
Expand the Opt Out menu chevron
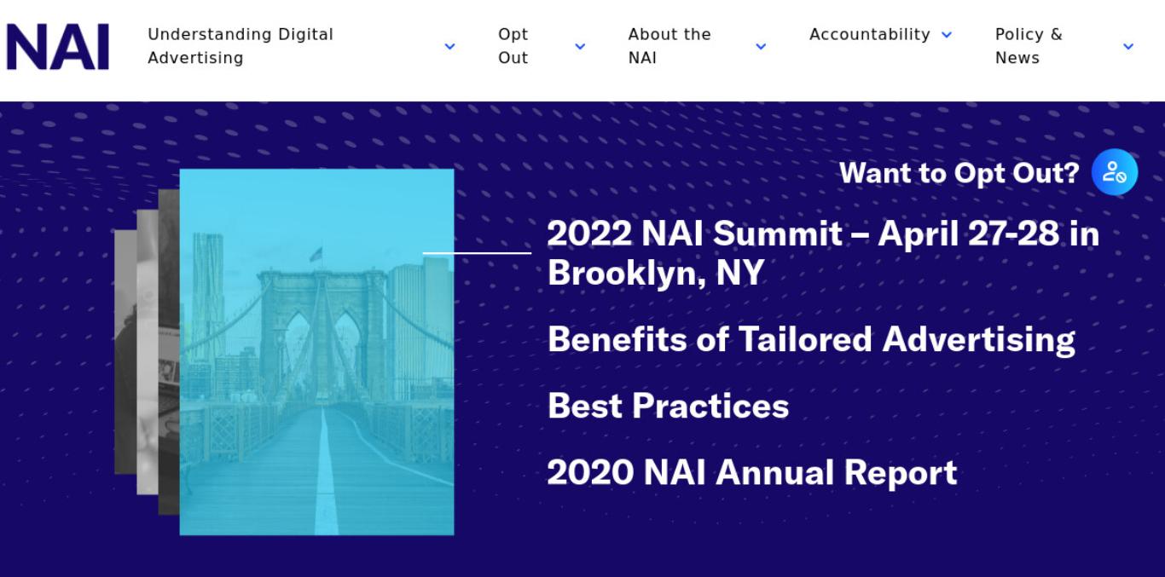580,47
